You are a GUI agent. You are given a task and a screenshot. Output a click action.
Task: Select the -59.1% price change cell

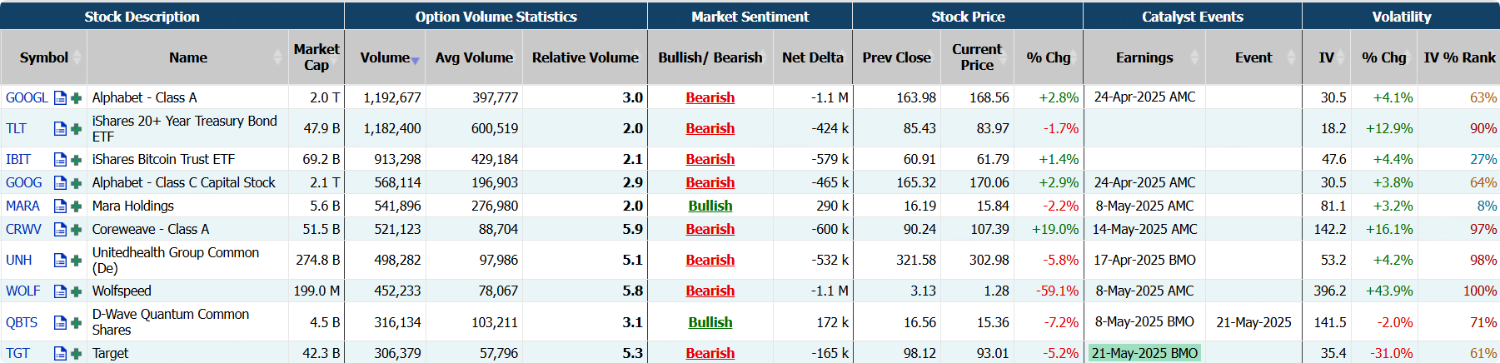(1049, 291)
